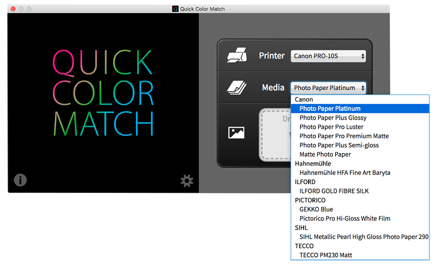This screenshot has height=280, width=440.
Task: Click the printer icon
Action: point(237,55)
